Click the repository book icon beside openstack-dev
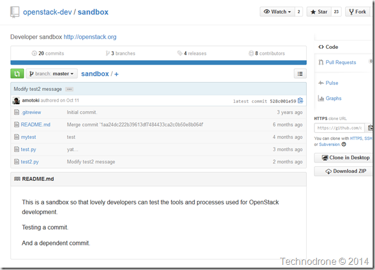 15,12
